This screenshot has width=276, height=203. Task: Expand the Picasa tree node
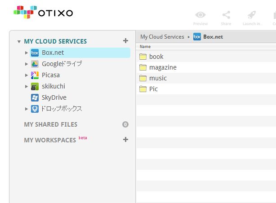27,75
